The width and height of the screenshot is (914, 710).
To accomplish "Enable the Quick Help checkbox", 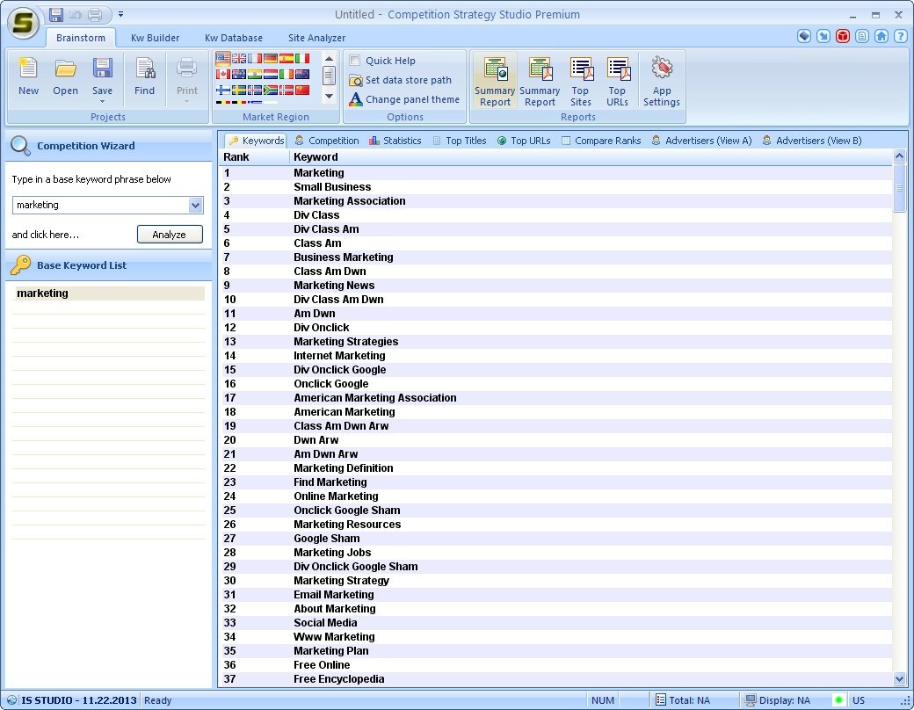I will pos(354,60).
